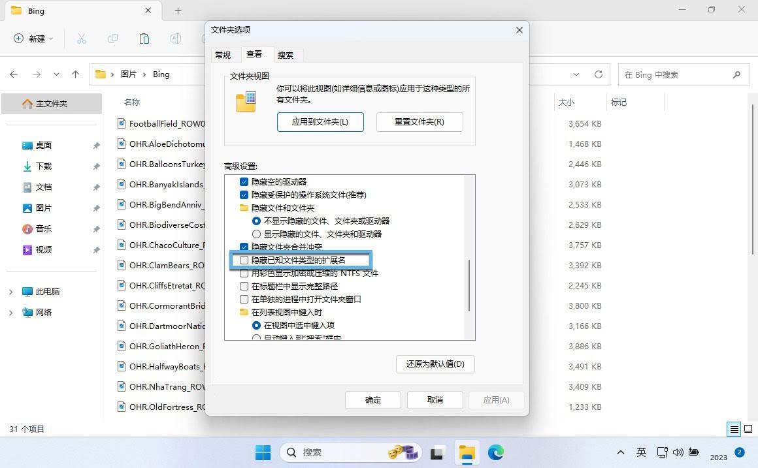The width and height of the screenshot is (758, 468).
Task: Open the 图片 folder in the sidebar
Action: pos(44,208)
